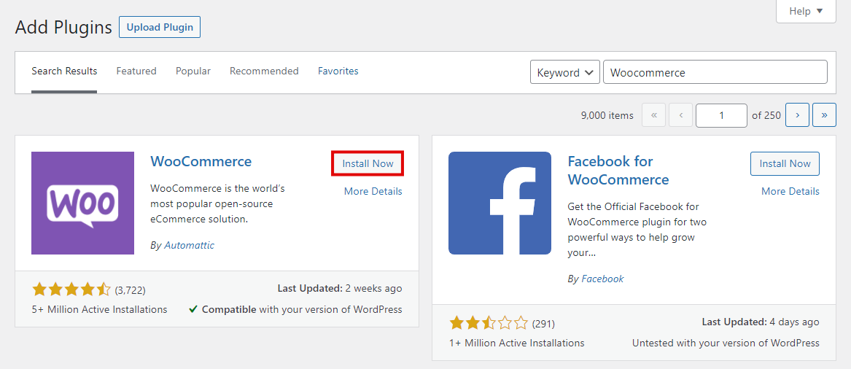Switch to the Search Results tab
Viewport: 851px width, 369px height.
pyautogui.click(x=64, y=71)
